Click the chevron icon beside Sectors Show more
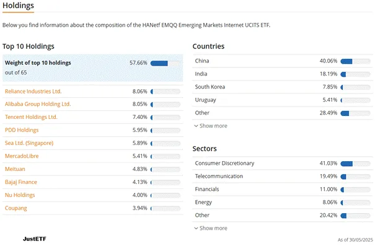Image resolution: width=375 pixels, height=246 pixels. (x=196, y=229)
